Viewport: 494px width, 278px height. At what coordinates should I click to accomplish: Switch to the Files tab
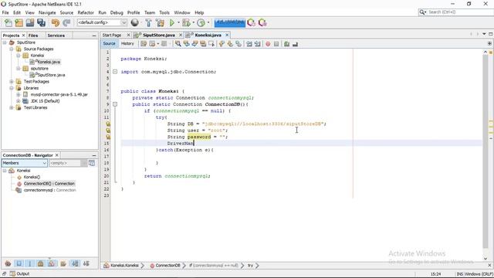(x=33, y=36)
